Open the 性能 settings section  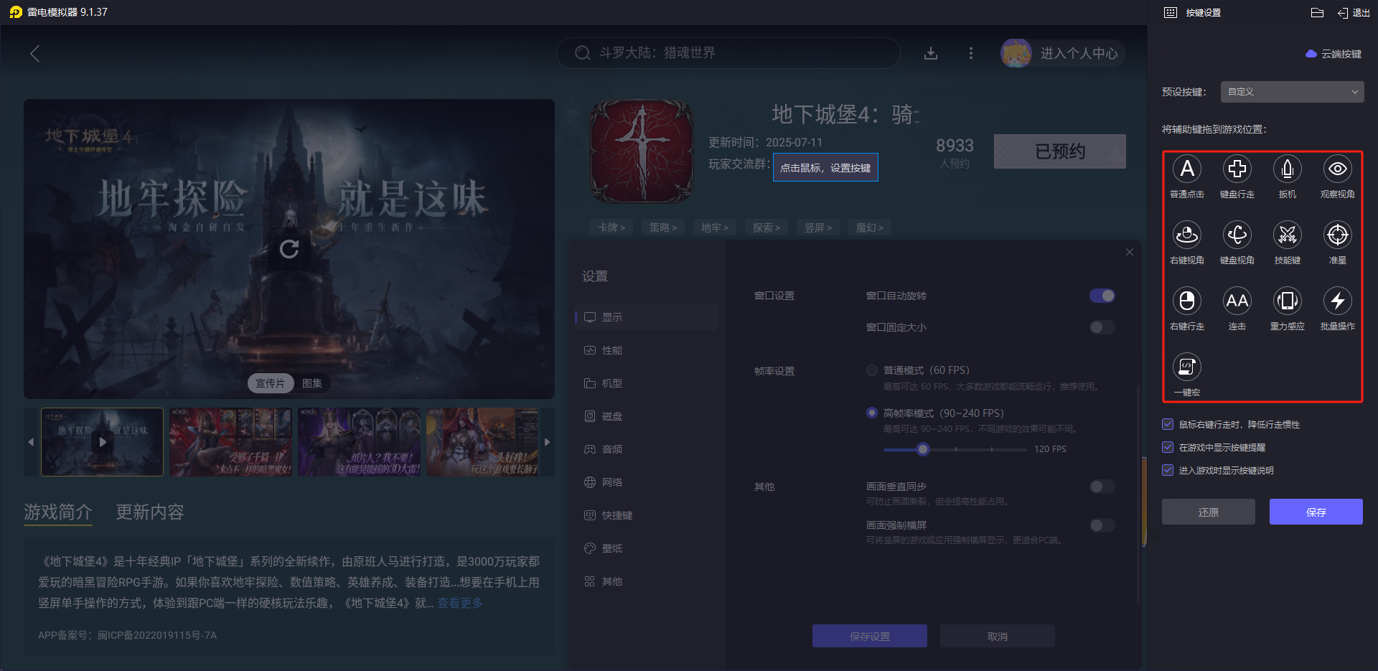(x=647, y=350)
